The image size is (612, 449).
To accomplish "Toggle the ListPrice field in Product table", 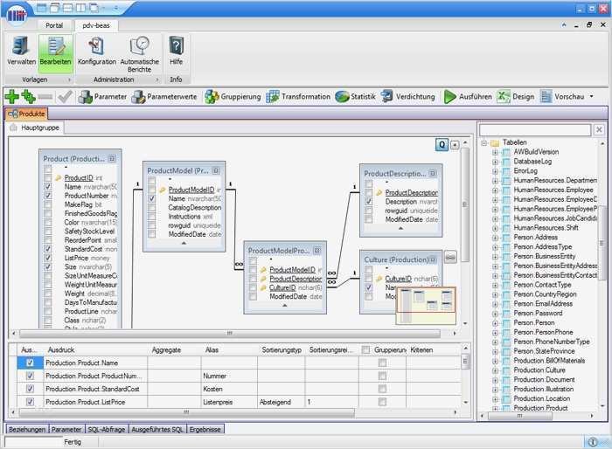I will (48, 259).
